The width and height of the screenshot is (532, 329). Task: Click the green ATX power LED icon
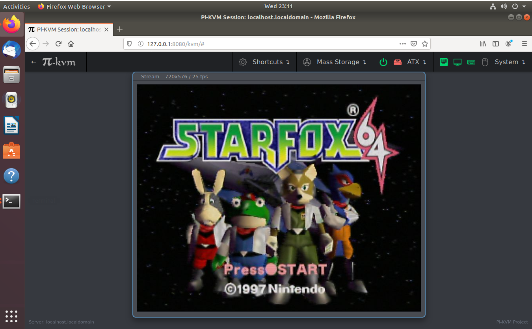[x=383, y=62]
